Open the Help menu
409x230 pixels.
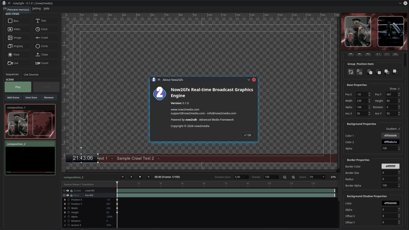[x=46, y=9]
